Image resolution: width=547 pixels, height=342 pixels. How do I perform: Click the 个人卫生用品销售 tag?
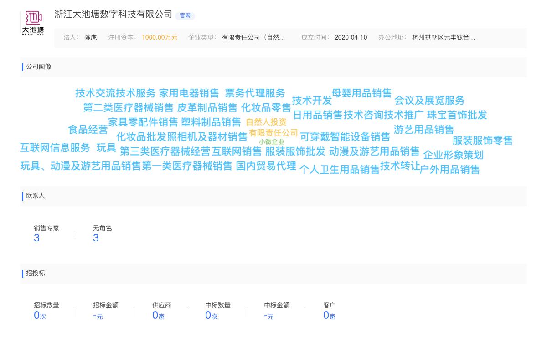tap(340, 170)
